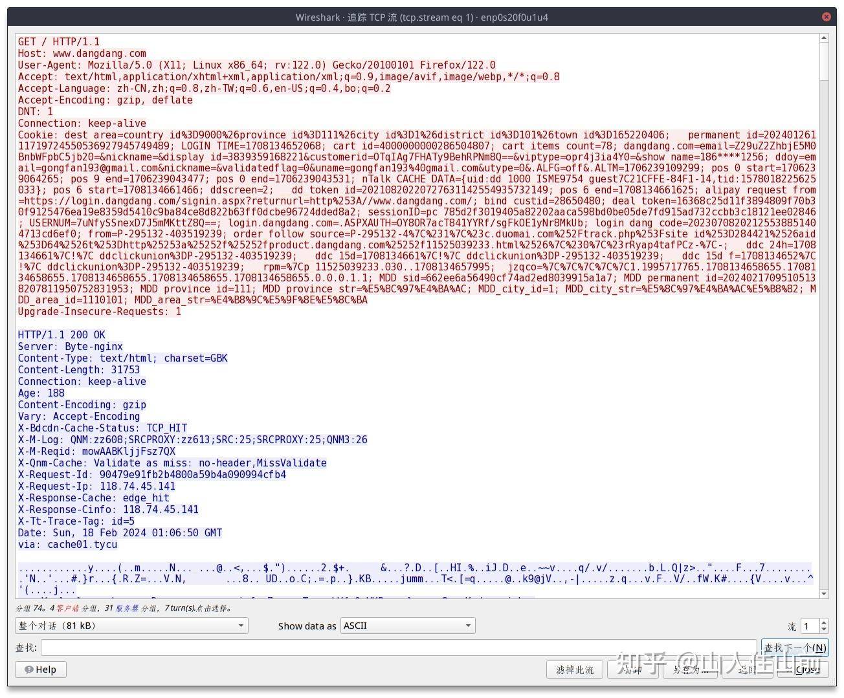Viewport: 844px width, 698px height.
Task: Click the 'DNT: 1' line
Action: [36, 112]
